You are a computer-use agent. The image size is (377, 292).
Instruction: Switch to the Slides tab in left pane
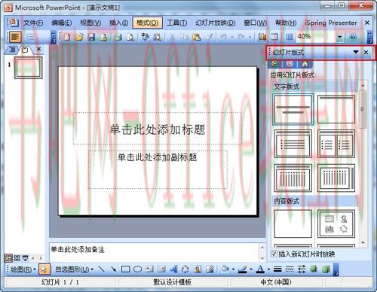(25, 50)
